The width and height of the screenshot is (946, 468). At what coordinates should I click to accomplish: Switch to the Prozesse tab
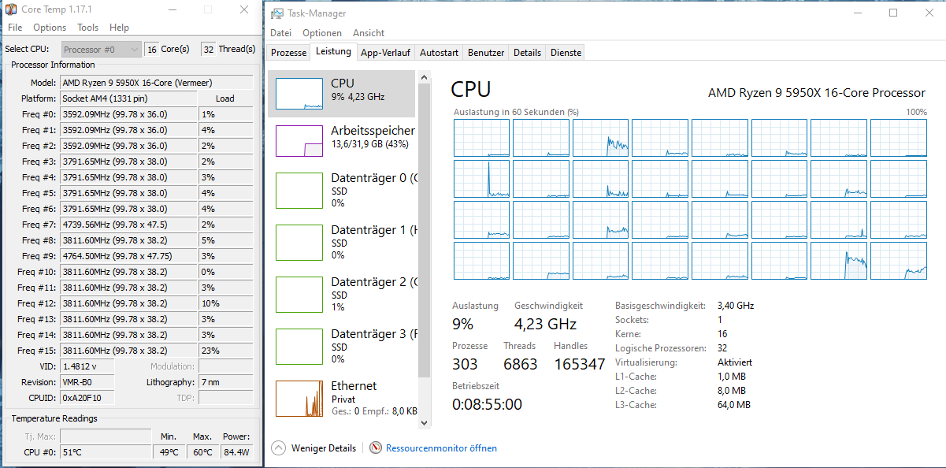pyautogui.click(x=288, y=53)
